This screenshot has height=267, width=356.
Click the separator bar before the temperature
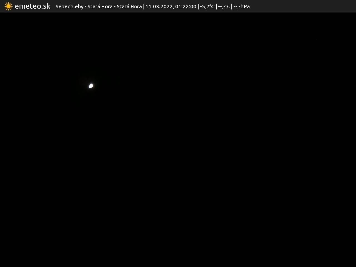[x=198, y=6]
